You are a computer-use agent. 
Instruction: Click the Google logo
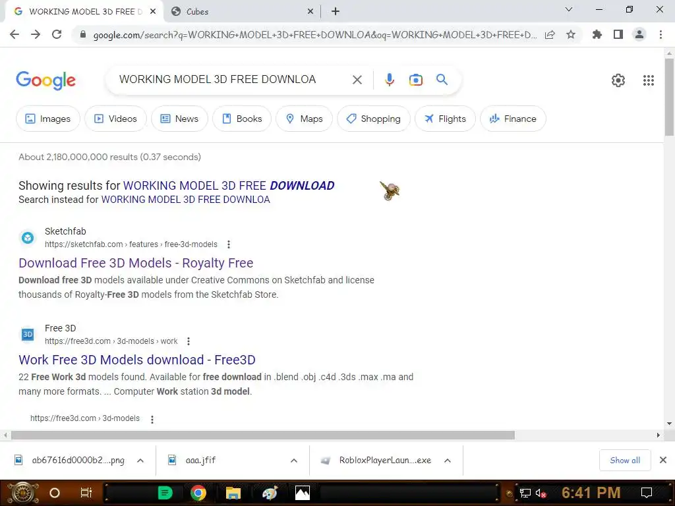[46, 80]
